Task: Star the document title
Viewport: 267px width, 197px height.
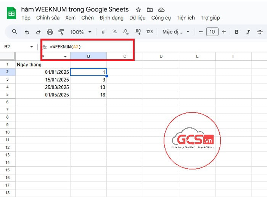Action: [138, 10]
